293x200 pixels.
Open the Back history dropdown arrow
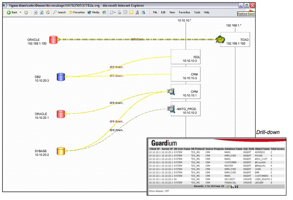click(20, 12)
